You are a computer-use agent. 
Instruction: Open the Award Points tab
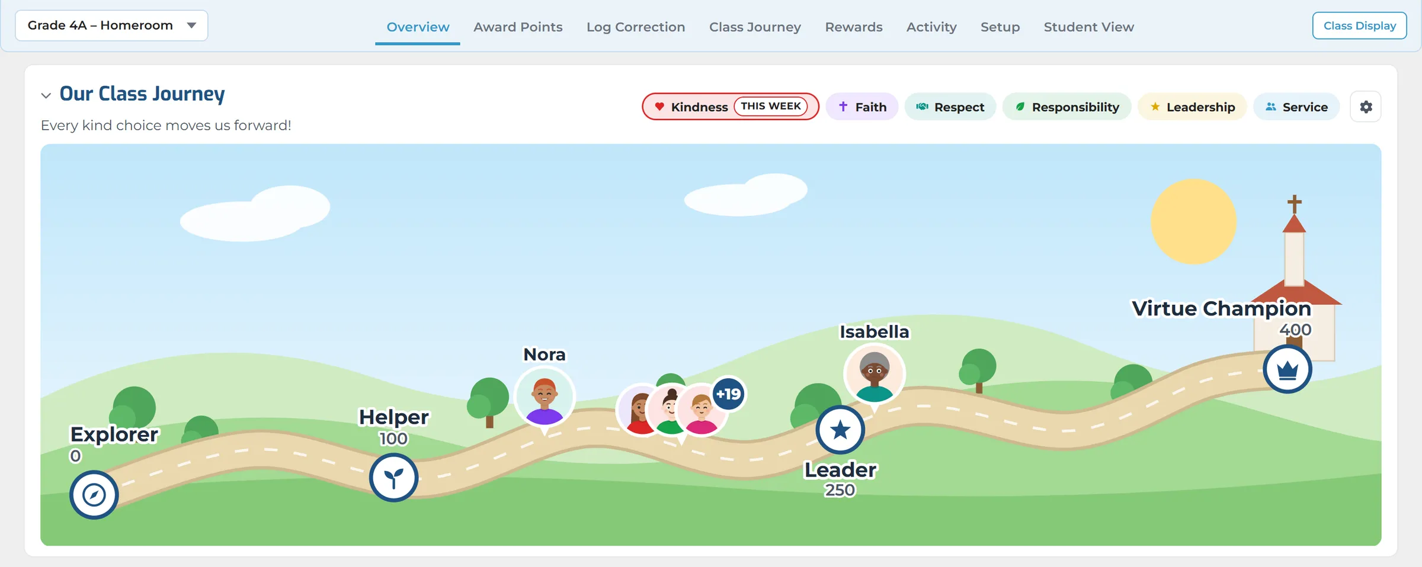518,27
